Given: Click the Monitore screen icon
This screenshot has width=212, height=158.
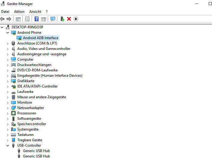Looking at the screenshot, I should [13, 102].
